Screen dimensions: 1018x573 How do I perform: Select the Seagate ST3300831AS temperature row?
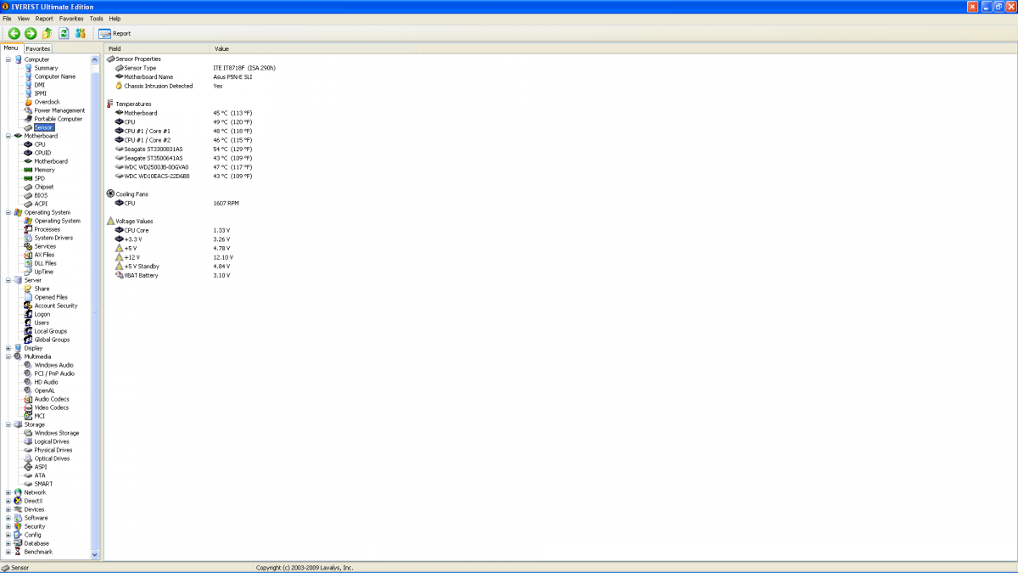tap(153, 149)
